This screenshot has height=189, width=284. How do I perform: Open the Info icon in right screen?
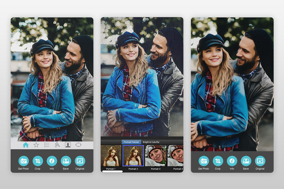pyautogui.click(x=232, y=161)
